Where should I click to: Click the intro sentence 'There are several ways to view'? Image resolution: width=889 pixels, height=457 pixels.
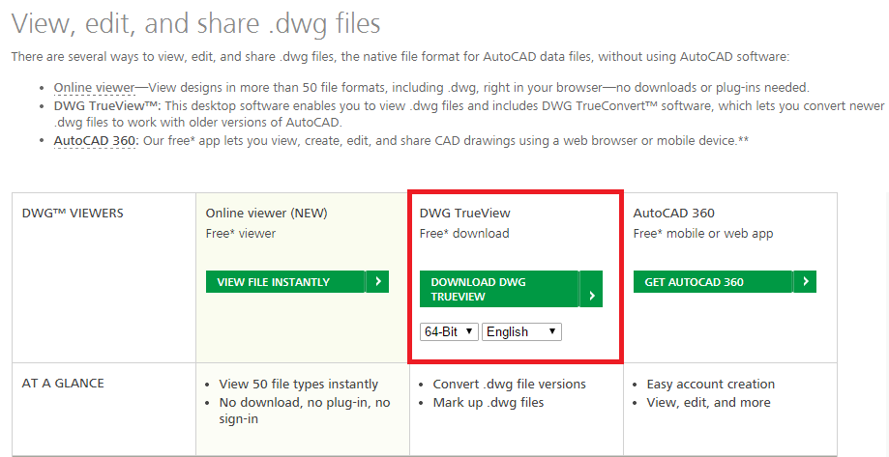[400, 57]
